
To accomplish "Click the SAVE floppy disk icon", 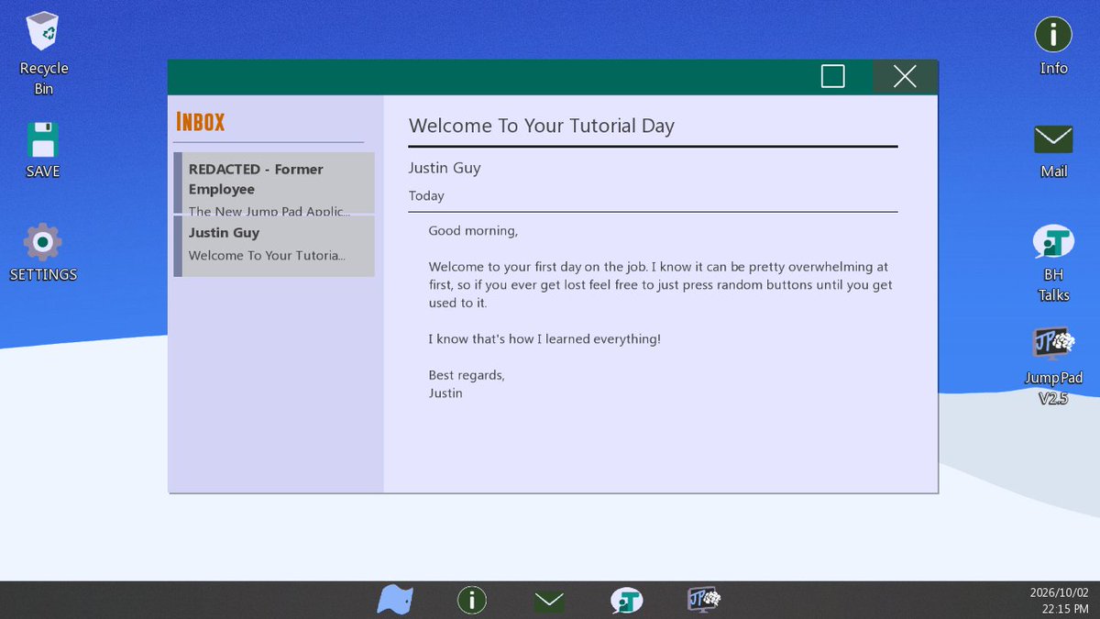I will click(42, 140).
